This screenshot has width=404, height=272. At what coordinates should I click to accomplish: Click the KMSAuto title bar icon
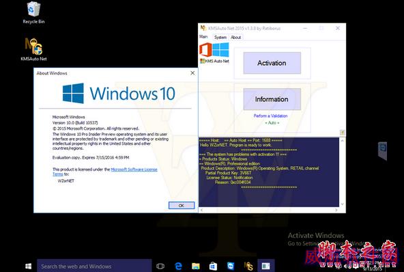click(x=203, y=28)
